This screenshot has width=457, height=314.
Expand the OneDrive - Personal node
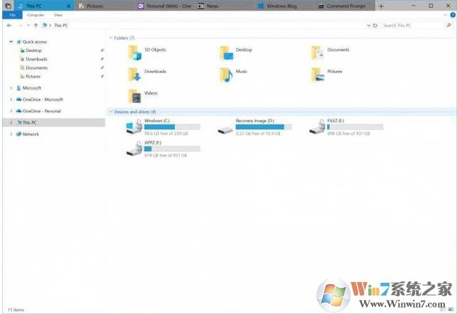point(11,111)
